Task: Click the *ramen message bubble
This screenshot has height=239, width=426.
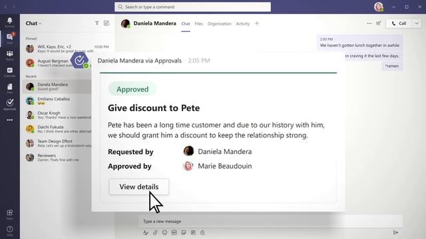Action: click(x=392, y=66)
